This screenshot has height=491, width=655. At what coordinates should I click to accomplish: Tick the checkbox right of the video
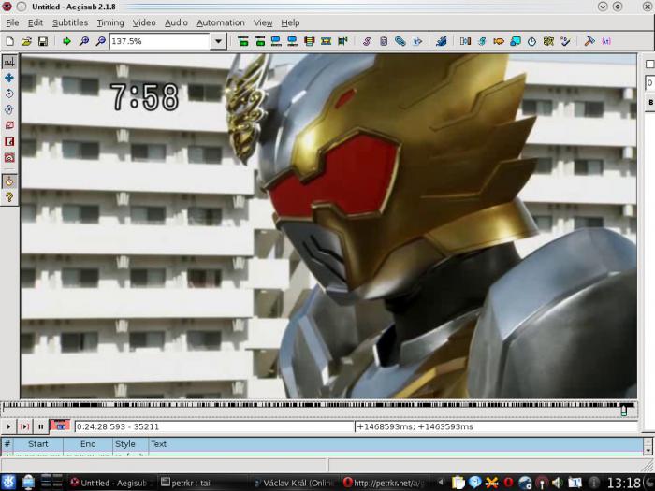[x=650, y=64]
